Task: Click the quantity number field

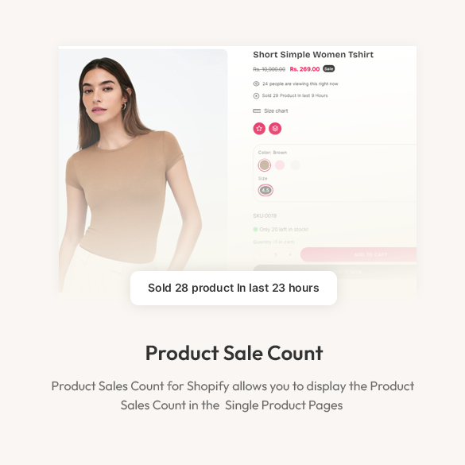Action: (276, 254)
